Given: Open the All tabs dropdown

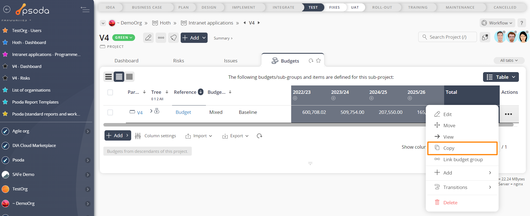Looking at the screenshot, I should pyautogui.click(x=509, y=60).
